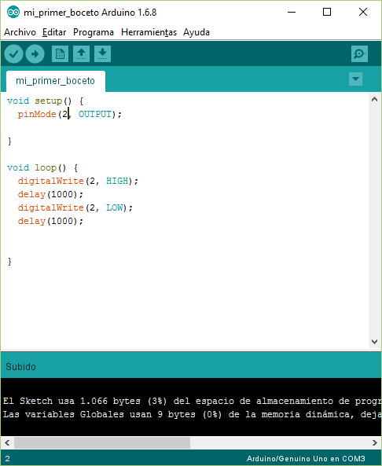382x466 pixels.
Task: Open a sketch using the up-arrow button
Action: tap(81, 53)
